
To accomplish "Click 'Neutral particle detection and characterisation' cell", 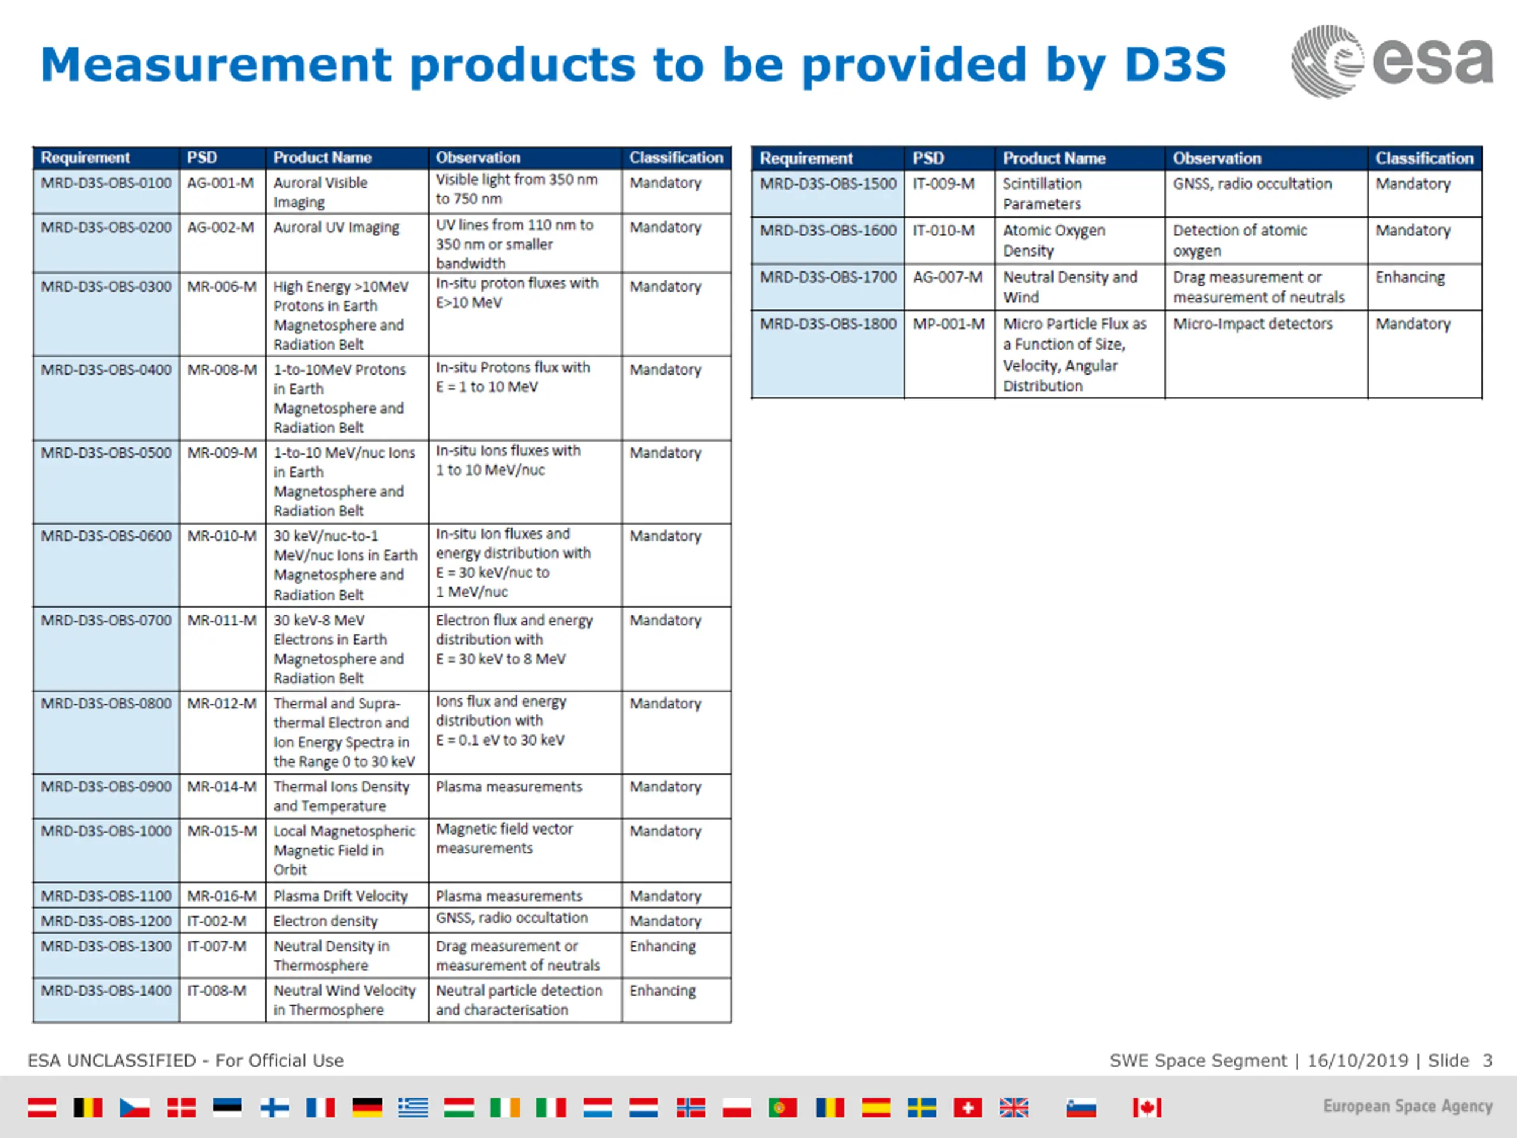I will (x=526, y=1000).
